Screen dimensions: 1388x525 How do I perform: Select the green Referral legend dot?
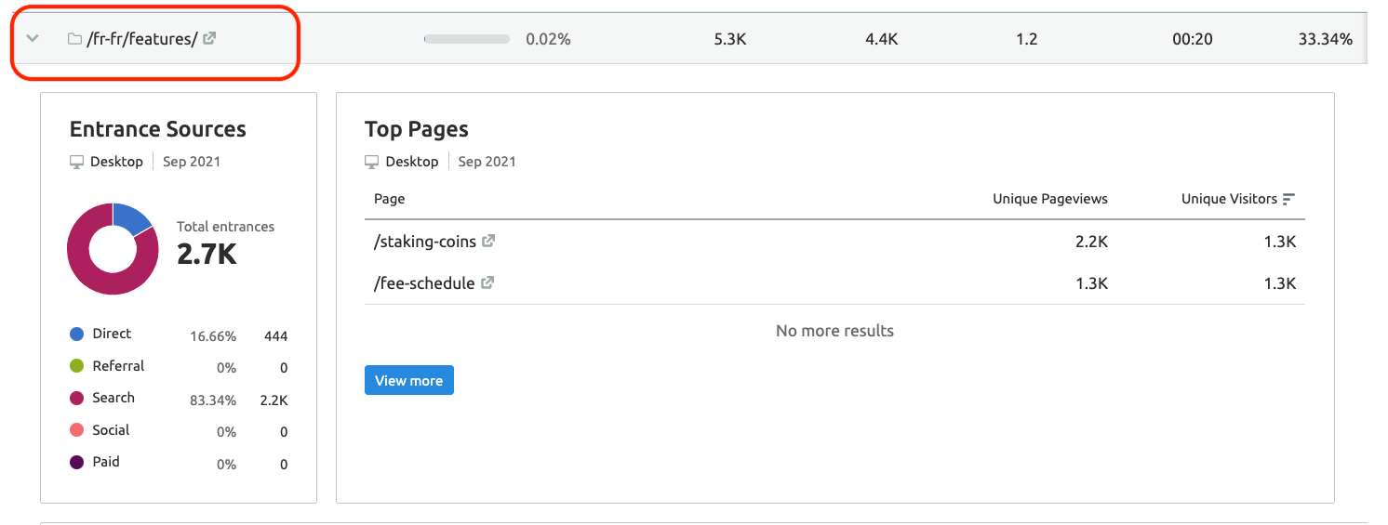[76, 366]
